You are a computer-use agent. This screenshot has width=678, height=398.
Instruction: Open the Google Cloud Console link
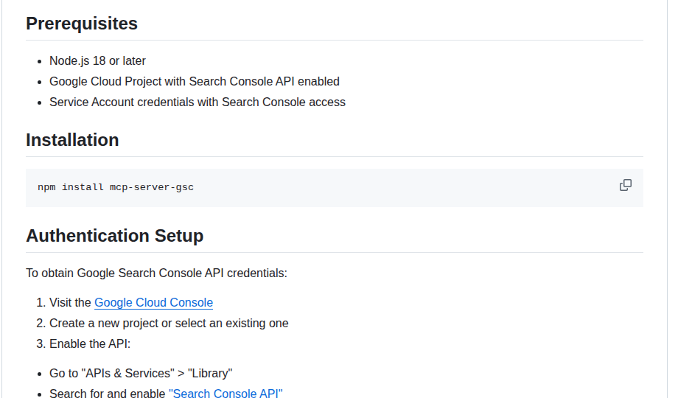(x=153, y=302)
